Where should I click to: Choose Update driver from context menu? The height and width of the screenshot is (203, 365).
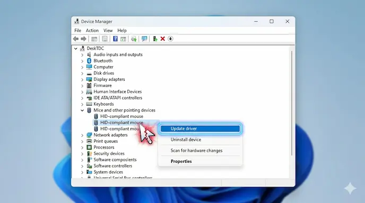tap(200, 128)
